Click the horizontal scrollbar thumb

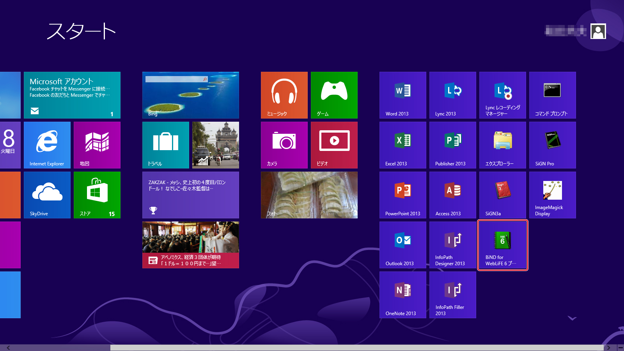(357, 347)
